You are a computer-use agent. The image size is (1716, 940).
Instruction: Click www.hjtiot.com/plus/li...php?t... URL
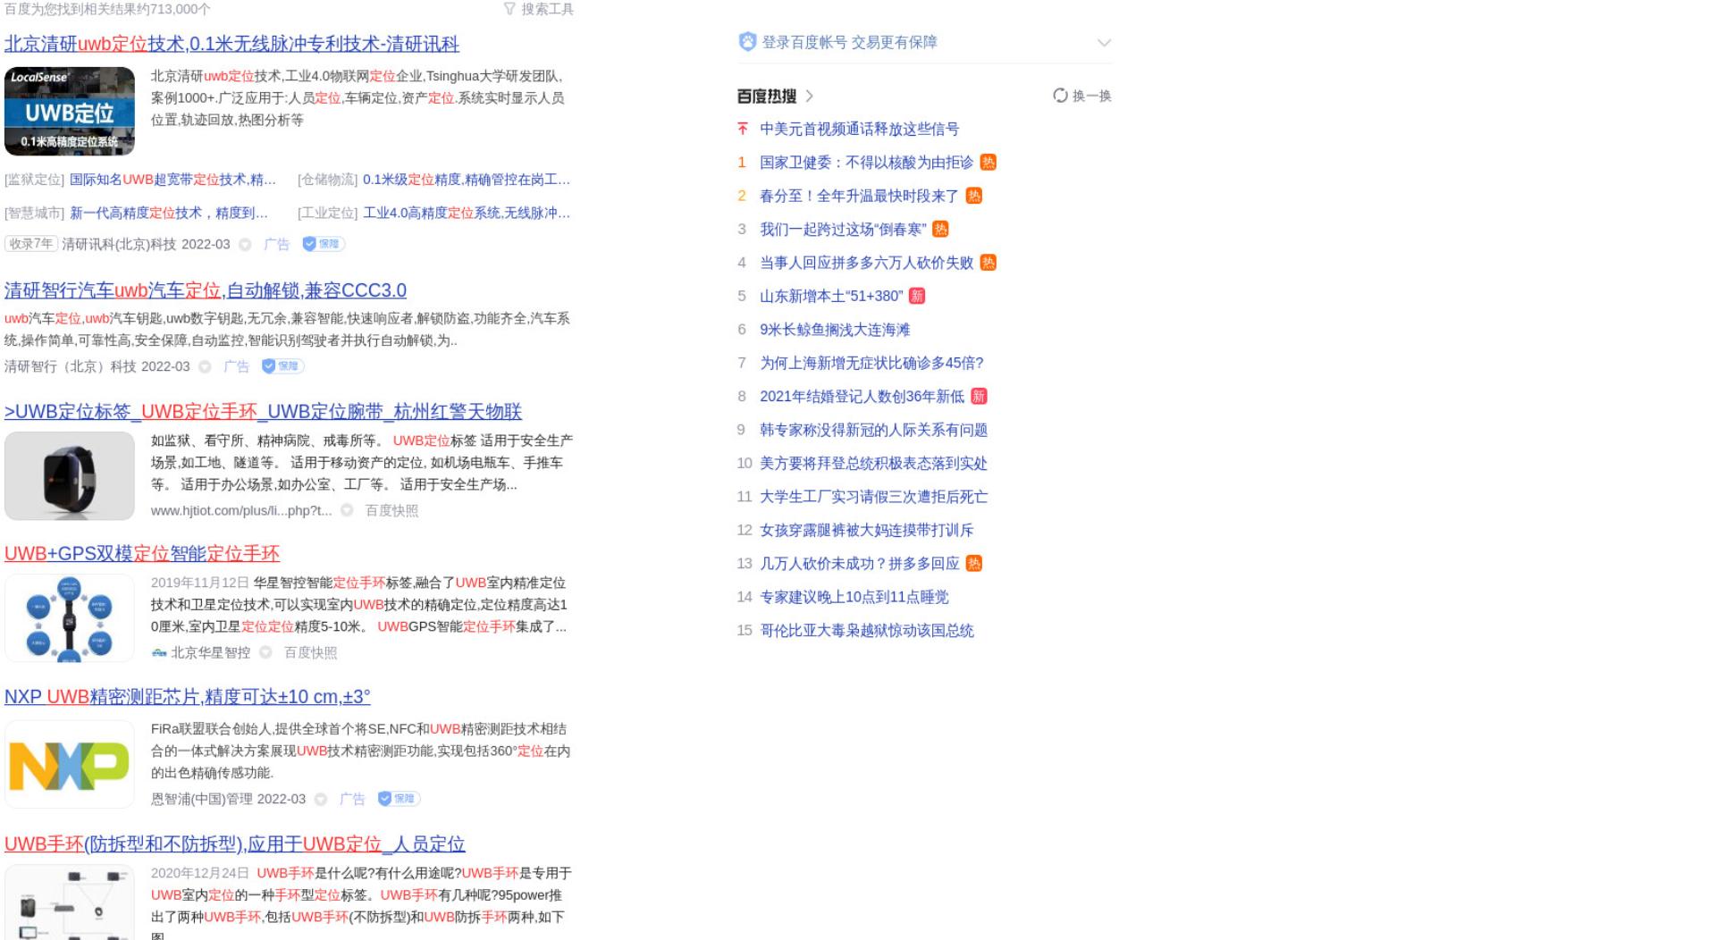(x=241, y=511)
